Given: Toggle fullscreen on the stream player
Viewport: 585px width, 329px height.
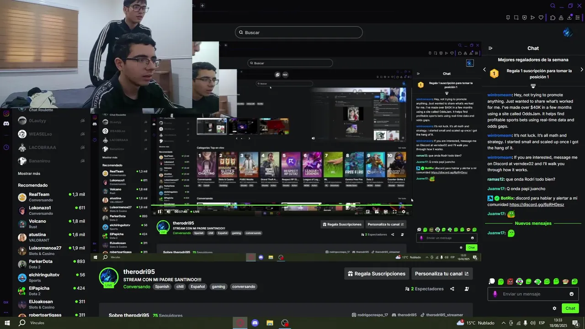Looking at the screenshot, I should (394, 212).
